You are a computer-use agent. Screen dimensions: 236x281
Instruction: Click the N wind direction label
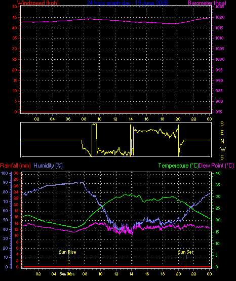[x=222, y=141]
